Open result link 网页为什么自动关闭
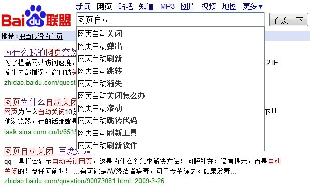Viewport: 310px width, 187px height. 40,102
